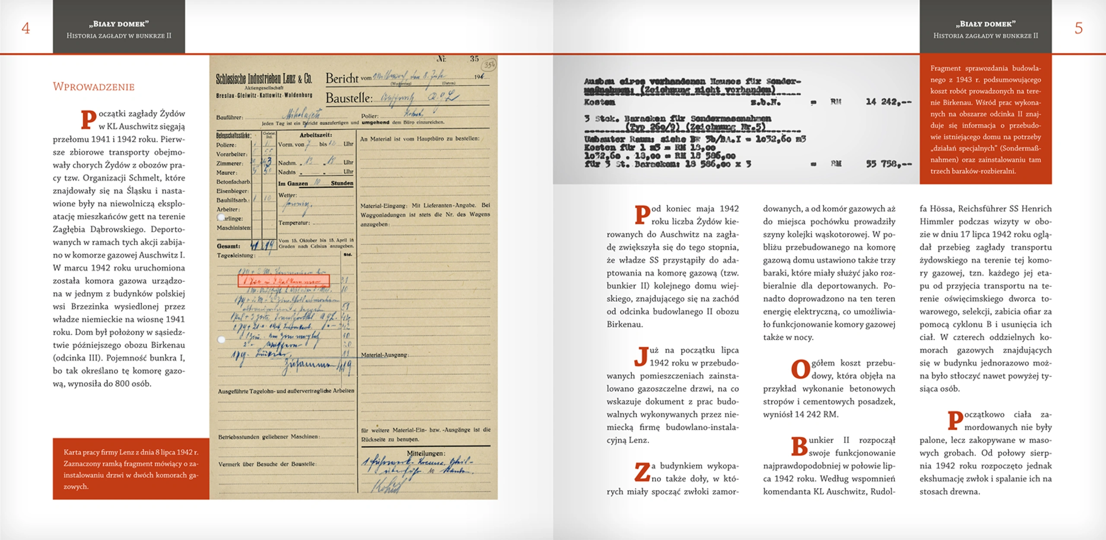The width and height of the screenshot is (1106, 540).
Task: Click the Lenz work card's red highlighted frame
Action: pyautogui.click(x=283, y=281)
